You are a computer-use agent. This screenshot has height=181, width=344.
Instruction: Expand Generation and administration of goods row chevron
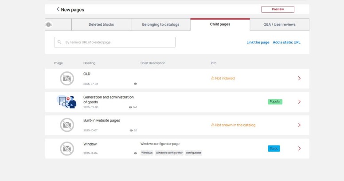pyautogui.click(x=299, y=102)
